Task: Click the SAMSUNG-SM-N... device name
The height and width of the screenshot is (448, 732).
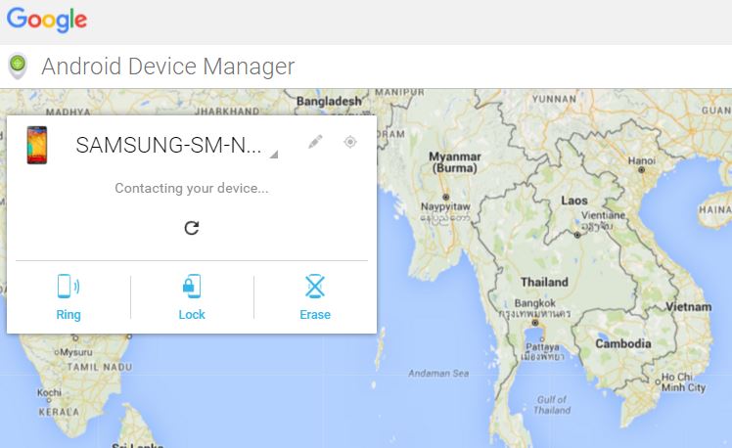Action: tap(168, 145)
